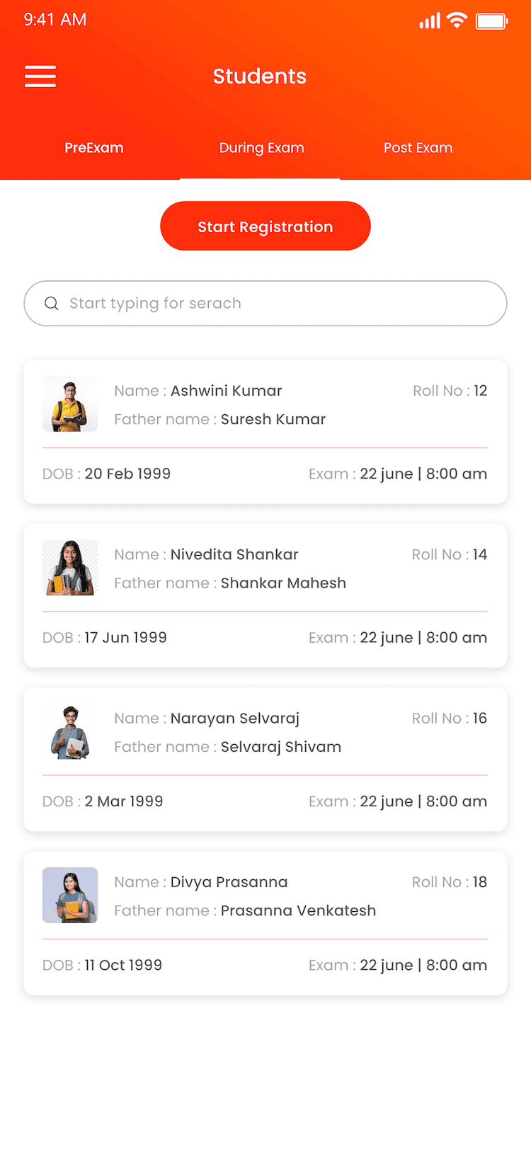Tap the student name Nivedita Shankar

[234, 554]
